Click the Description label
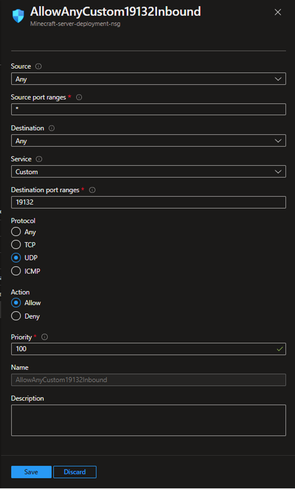Viewport: 295px width, 490px height. (27, 398)
